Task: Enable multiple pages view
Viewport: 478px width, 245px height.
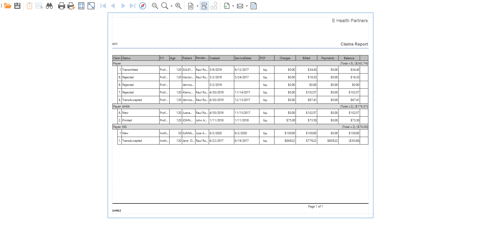Action: point(214,6)
